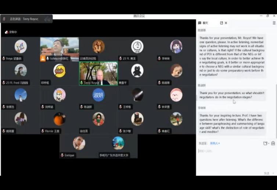Close the chat side panel
Image resolution: width=277 pixels, height=190 pixels.
[x=226, y=23]
